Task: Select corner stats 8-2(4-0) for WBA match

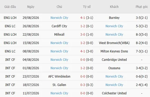Action: coord(142,43)
